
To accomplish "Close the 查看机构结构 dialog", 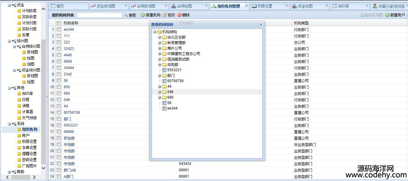I will [x=261, y=25].
